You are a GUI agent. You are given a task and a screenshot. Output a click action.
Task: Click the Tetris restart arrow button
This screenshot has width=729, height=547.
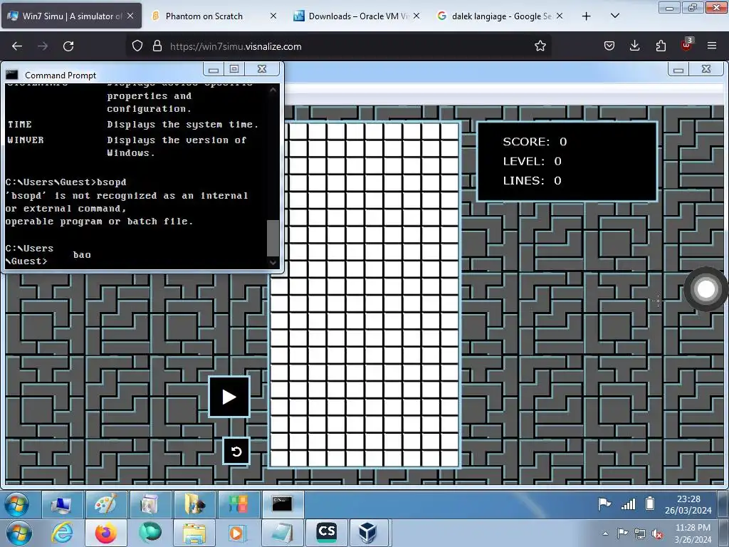(x=236, y=451)
